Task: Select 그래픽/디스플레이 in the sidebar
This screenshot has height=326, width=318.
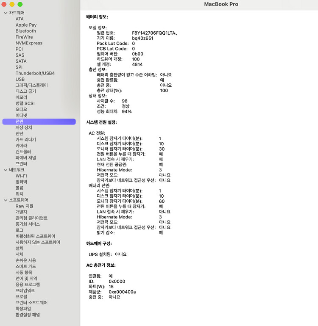Action: 32,85
